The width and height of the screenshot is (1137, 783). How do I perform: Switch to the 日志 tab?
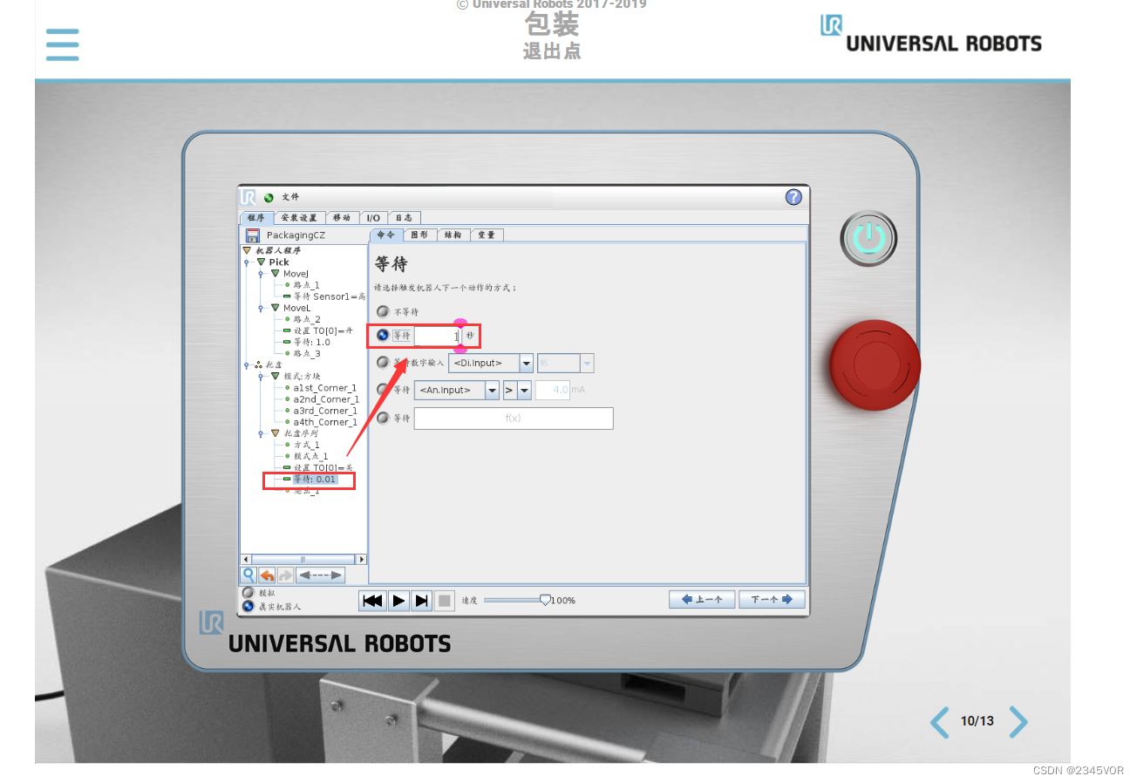tap(404, 218)
